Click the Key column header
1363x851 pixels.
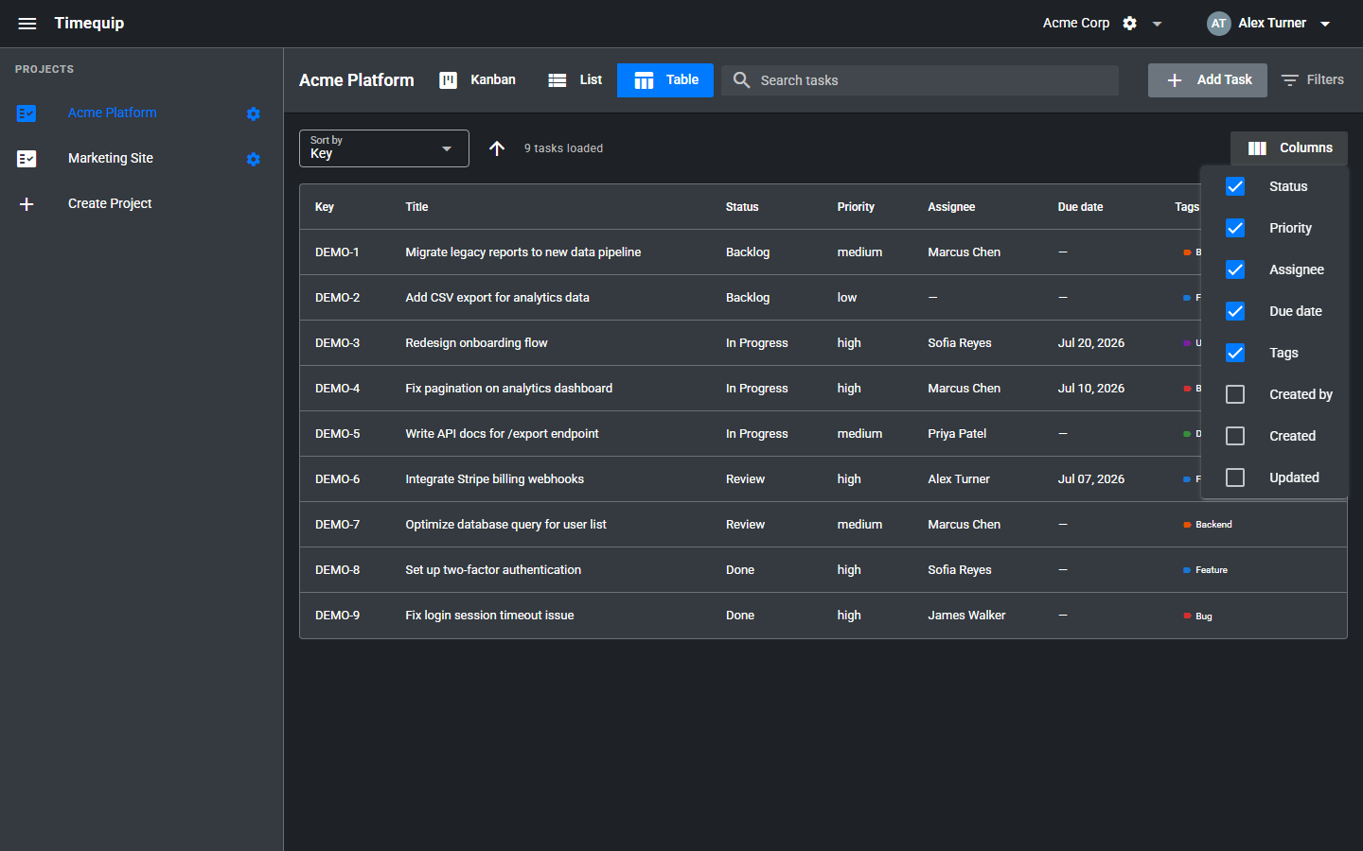pos(325,207)
